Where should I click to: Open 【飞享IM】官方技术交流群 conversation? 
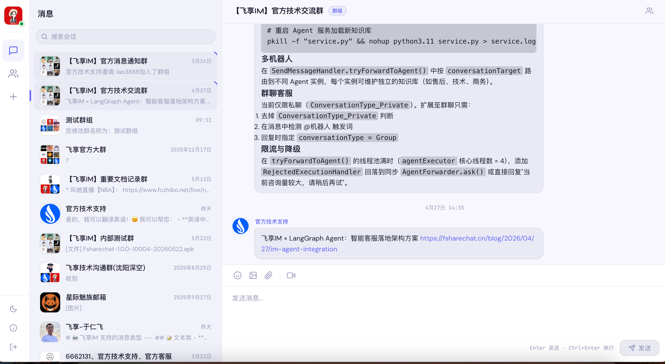[125, 96]
